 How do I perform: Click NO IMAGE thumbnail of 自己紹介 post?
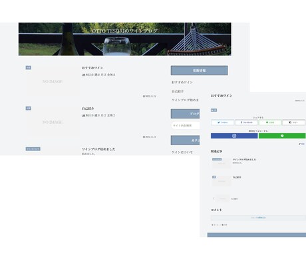click(53, 123)
